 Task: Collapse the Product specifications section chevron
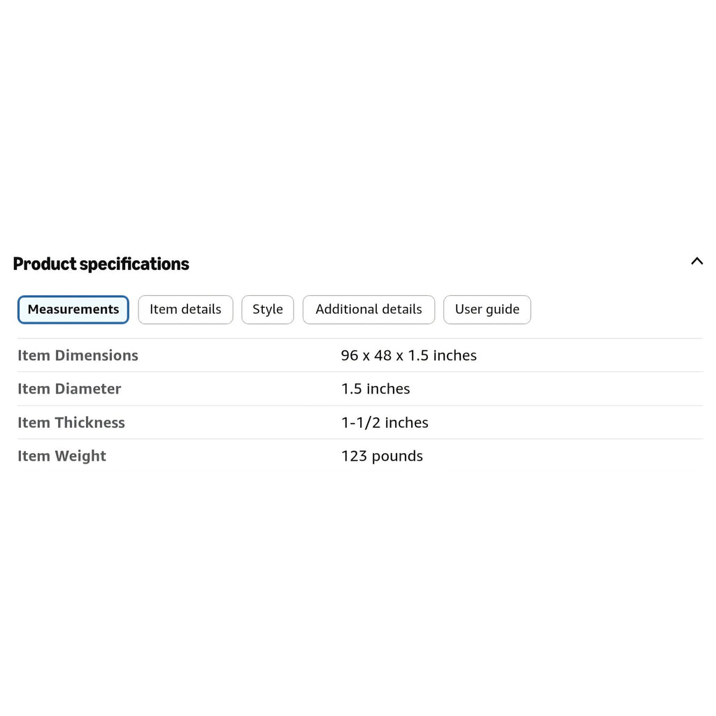(x=697, y=262)
